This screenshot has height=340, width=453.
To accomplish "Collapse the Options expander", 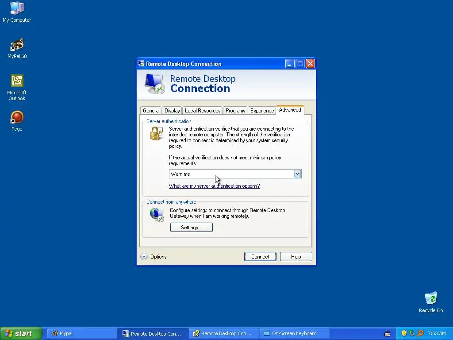I will (144, 256).
